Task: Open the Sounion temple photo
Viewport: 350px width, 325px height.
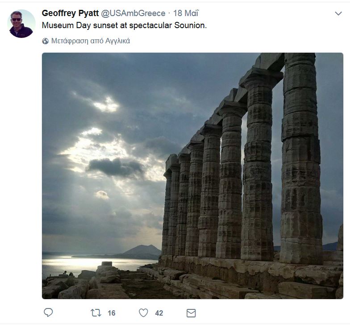Action: pos(192,176)
